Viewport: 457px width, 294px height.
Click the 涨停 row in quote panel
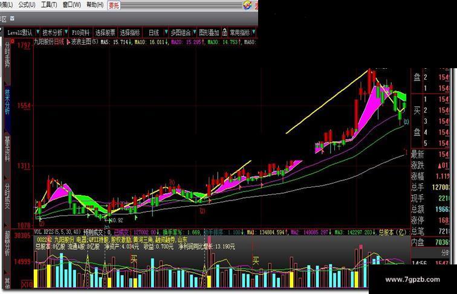click(430, 220)
